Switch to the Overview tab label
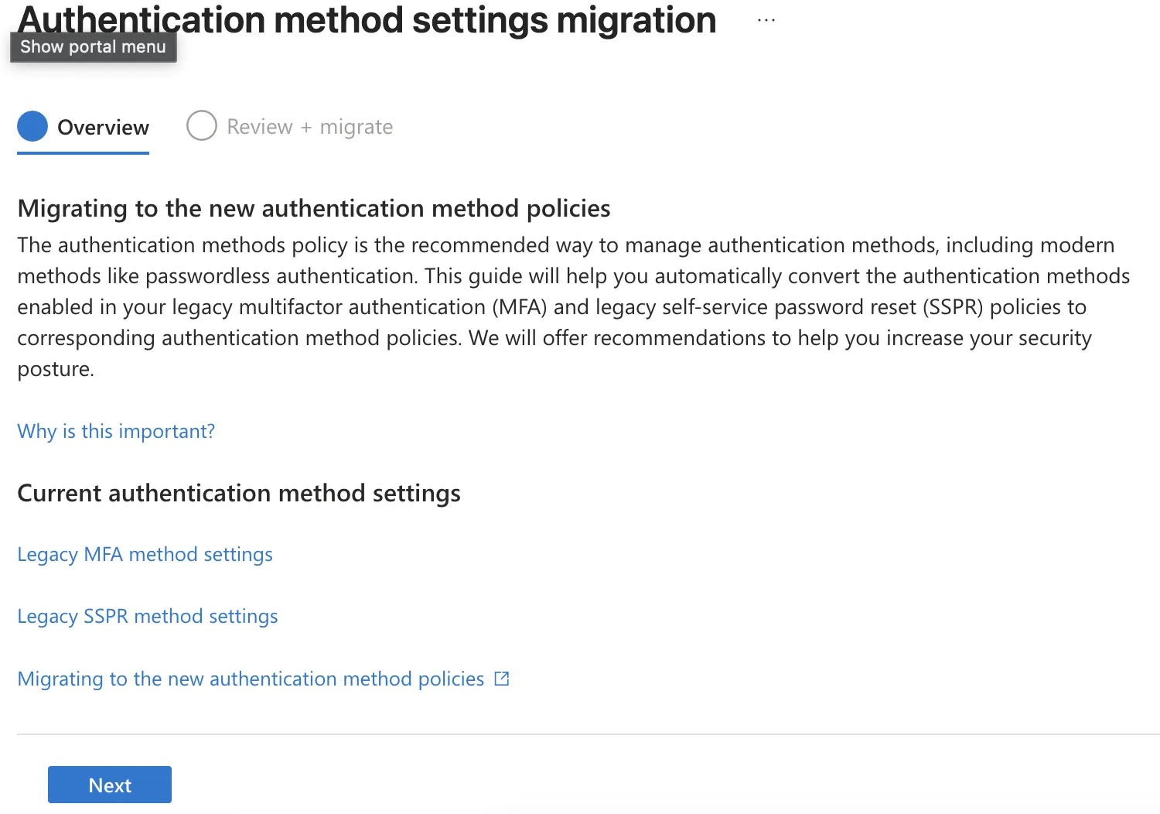1160x814 pixels. (x=103, y=127)
